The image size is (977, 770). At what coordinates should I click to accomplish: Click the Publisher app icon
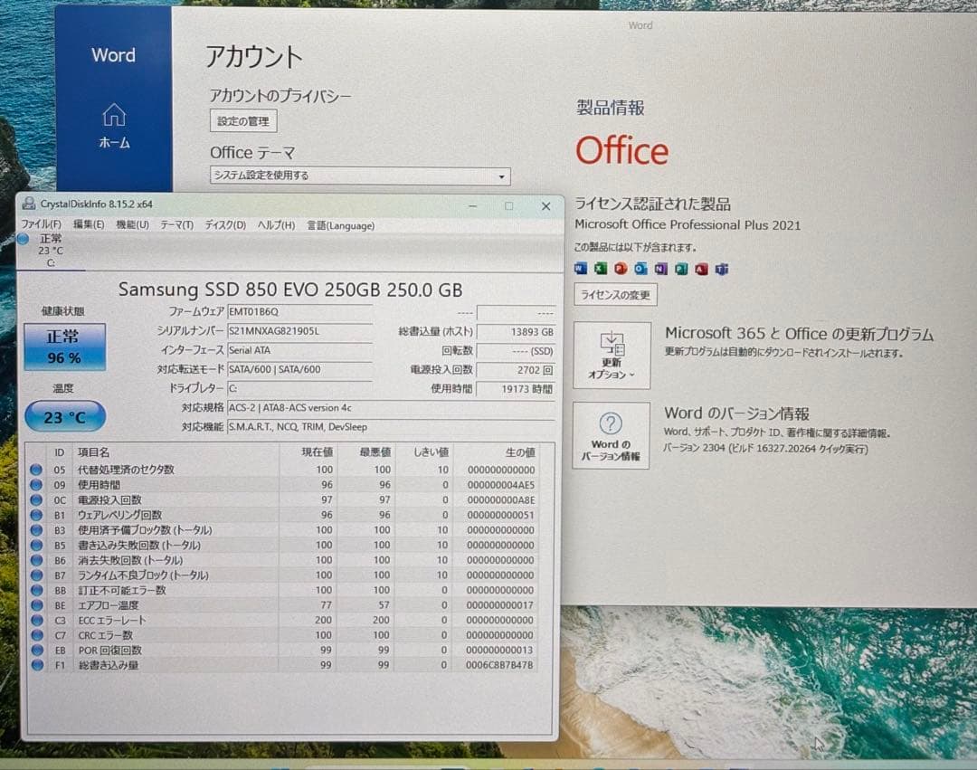[681, 269]
